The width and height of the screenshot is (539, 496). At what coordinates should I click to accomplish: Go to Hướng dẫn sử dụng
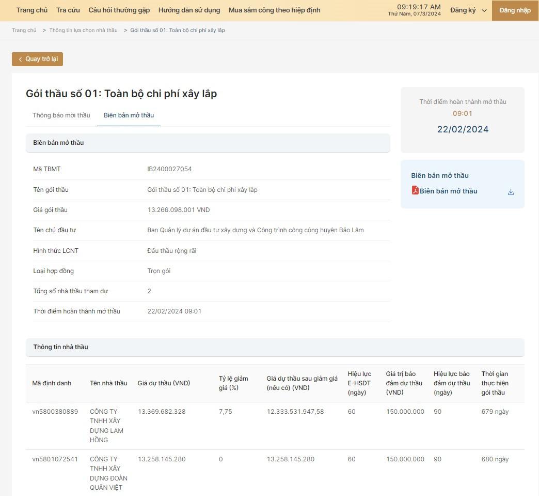pyautogui.click(x=189, y=10)
